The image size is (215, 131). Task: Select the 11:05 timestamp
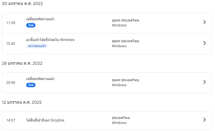[x=11, y=23]
